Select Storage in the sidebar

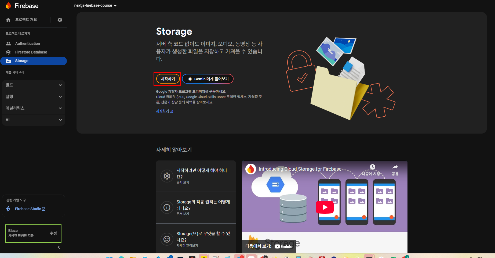point(34,61)
